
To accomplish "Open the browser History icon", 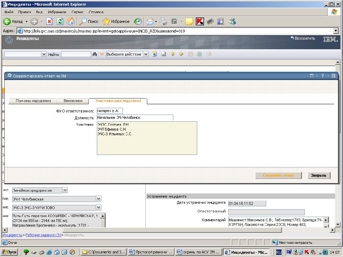I will click(x=138, y=21).
